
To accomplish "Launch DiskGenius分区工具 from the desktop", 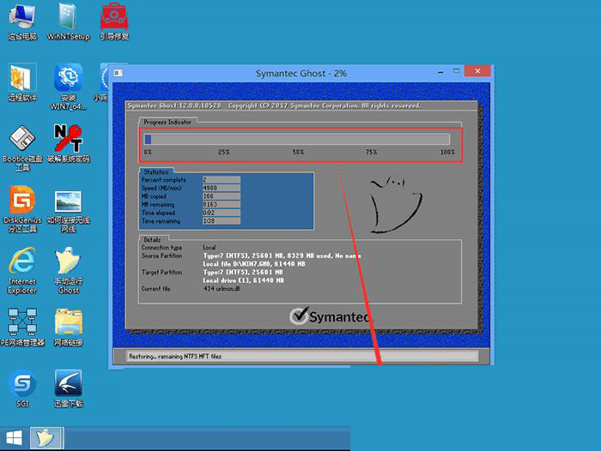I will coord(22,209).
